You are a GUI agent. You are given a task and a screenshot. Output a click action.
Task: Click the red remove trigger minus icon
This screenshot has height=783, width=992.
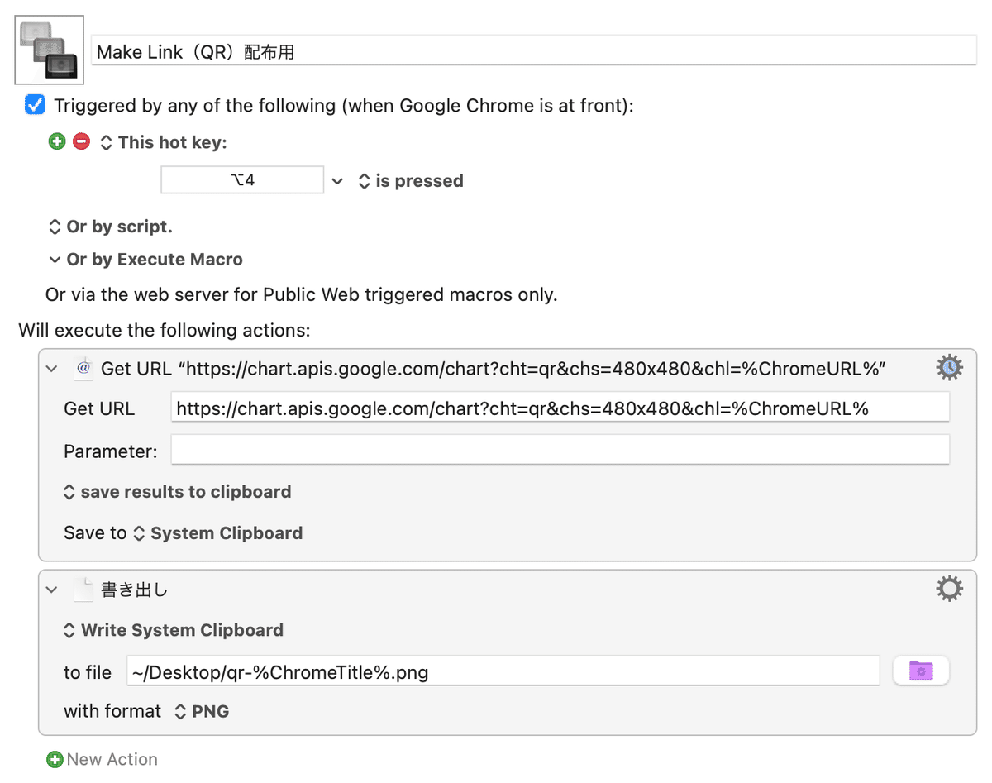click(x=81, y=141)
